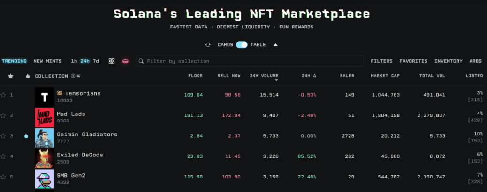
Task: Click the star icon in table header
Action: click(x=11, y=76)
